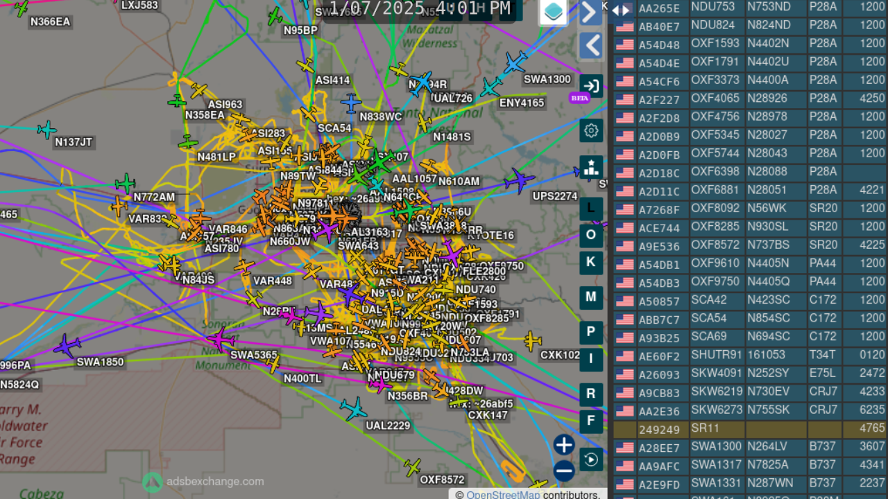Select the SWA5365 aircraft icon
The image size is (888, 499).
pos(221,340)
